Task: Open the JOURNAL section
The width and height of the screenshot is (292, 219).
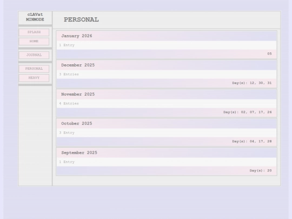Action: [x=34, y=55]
